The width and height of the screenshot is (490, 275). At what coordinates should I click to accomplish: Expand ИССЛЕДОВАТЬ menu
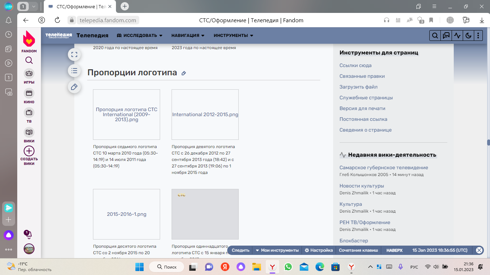coord(140,35)
